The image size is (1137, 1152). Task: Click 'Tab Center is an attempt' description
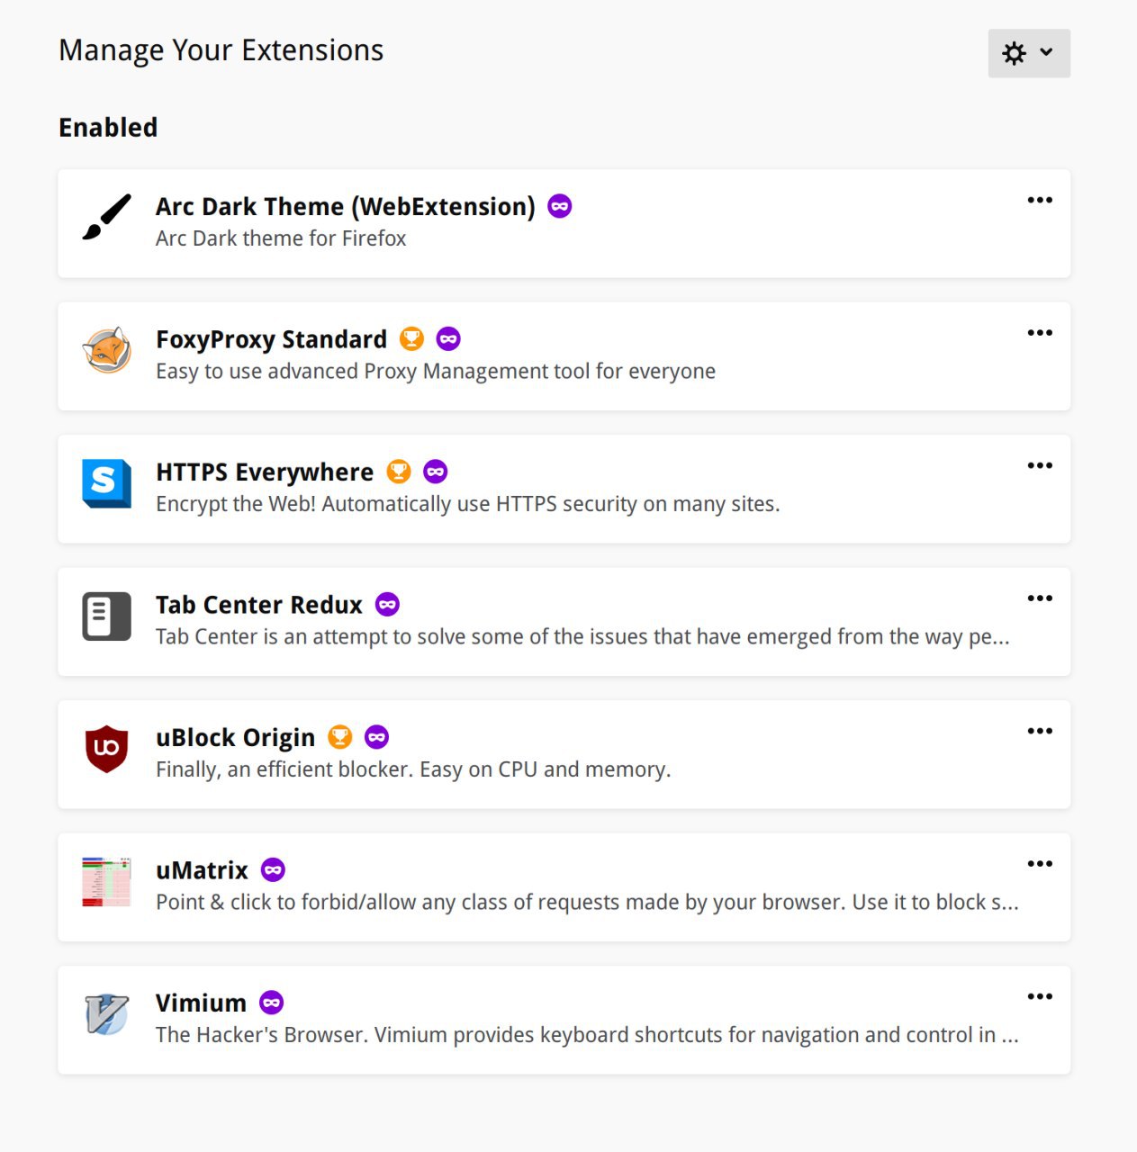click(582, 637)
